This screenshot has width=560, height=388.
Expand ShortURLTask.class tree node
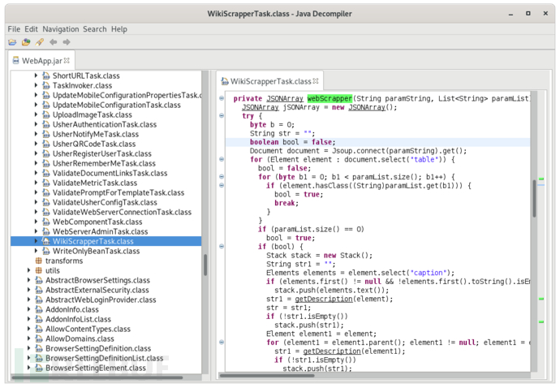click(36, 75)
